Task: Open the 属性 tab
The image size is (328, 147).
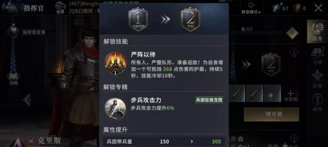Action: [x=317, y=102]
